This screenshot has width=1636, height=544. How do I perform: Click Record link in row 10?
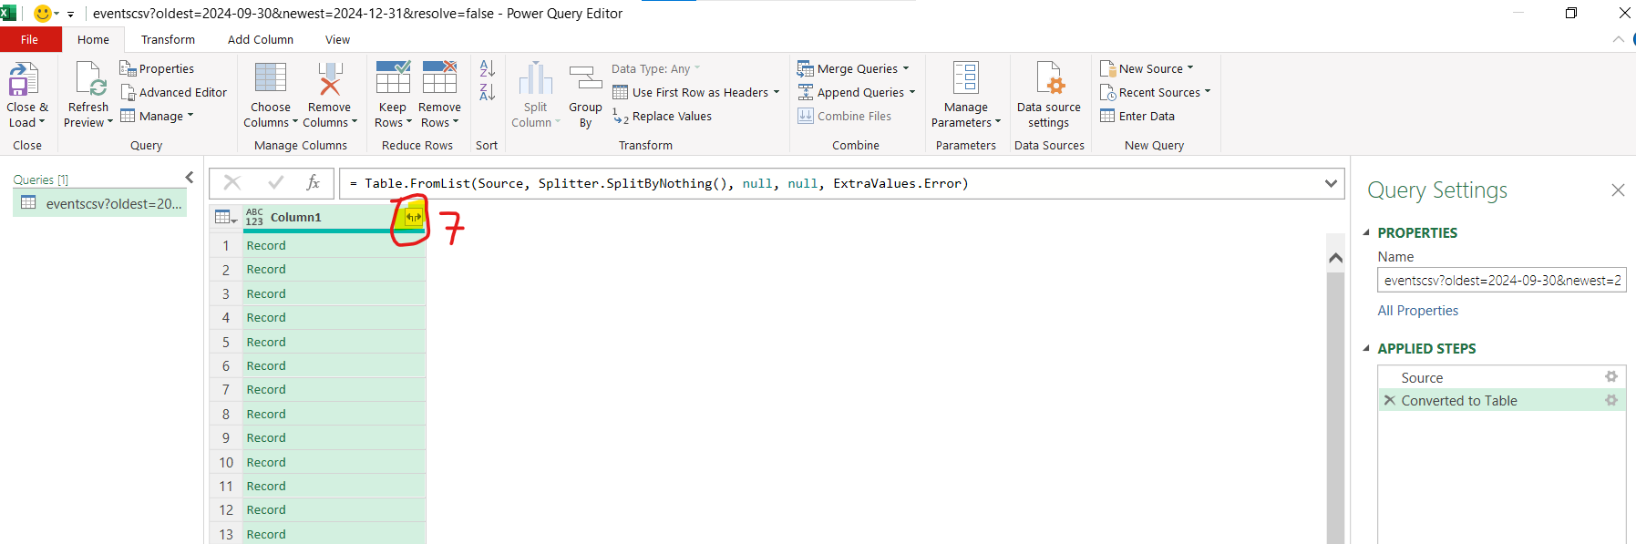pyautogui.click(x=266, y=462)
